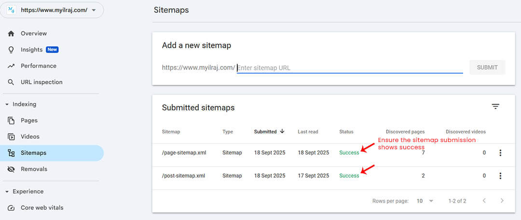Click the Overview home icon
Viewport: 521px width, 220px height.
click(x=11, y=34)
